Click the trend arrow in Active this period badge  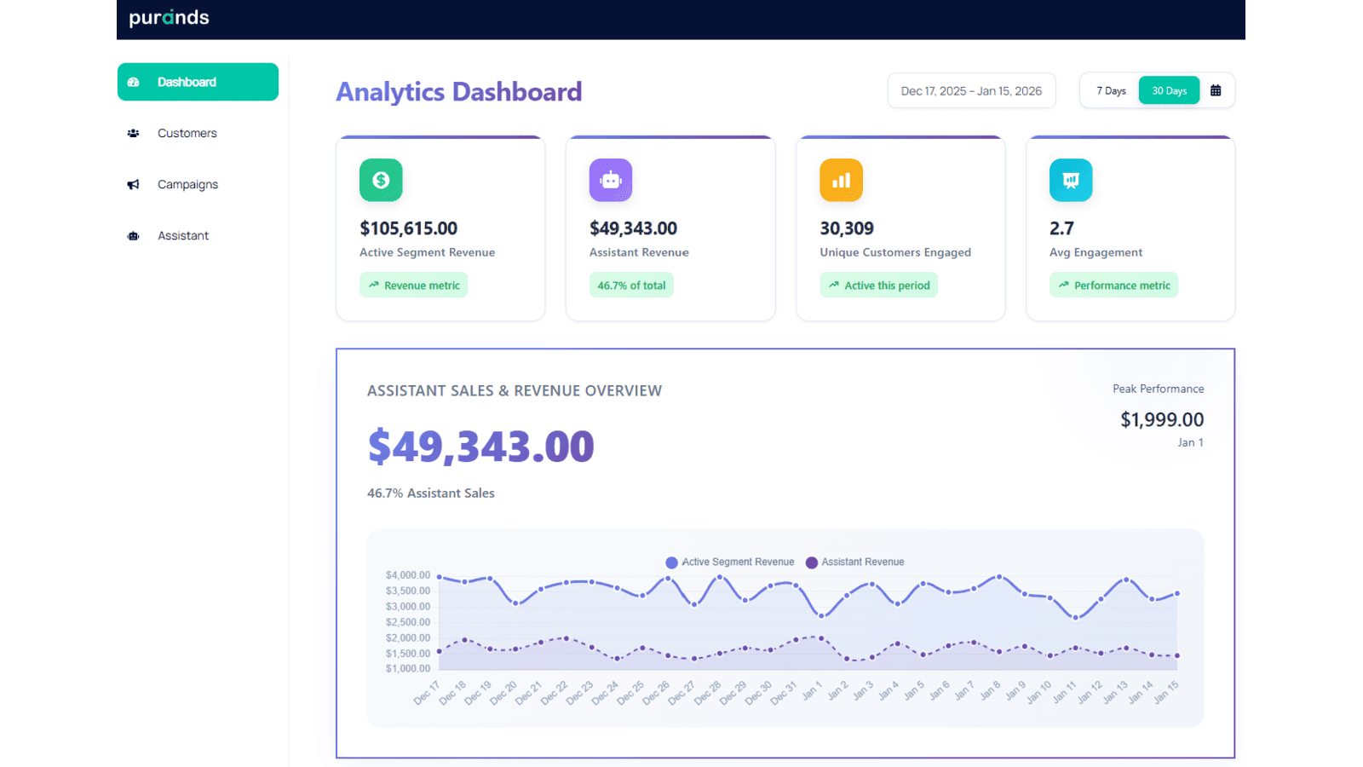(x=834, y=285)
